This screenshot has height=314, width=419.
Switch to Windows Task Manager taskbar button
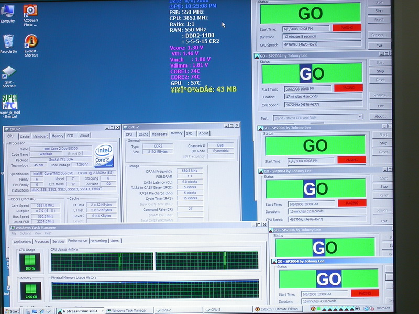point(129,310)
